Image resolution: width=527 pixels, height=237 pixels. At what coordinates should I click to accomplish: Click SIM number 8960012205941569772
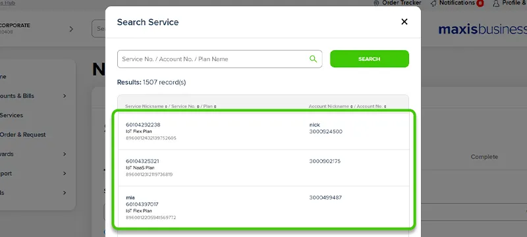pos(151,217)
